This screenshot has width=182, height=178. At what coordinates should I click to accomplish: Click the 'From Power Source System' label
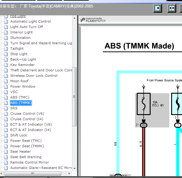[164, 80]
